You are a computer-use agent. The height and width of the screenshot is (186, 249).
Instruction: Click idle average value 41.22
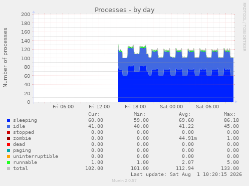click(186, 126)
